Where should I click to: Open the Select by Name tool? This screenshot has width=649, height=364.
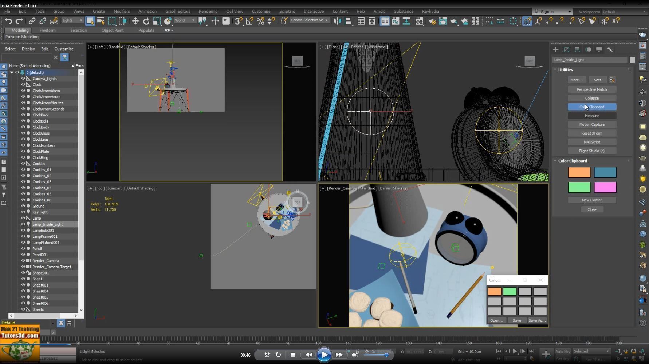coord(101,21)
